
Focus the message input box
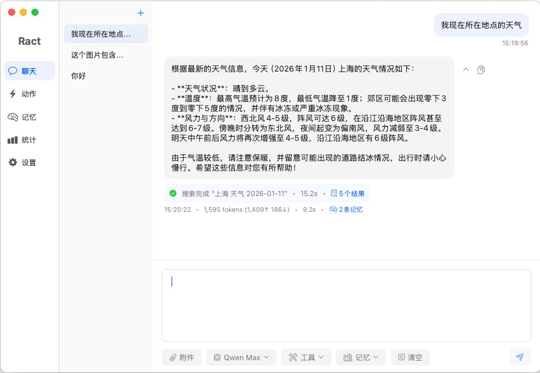(x=347, y=305)
